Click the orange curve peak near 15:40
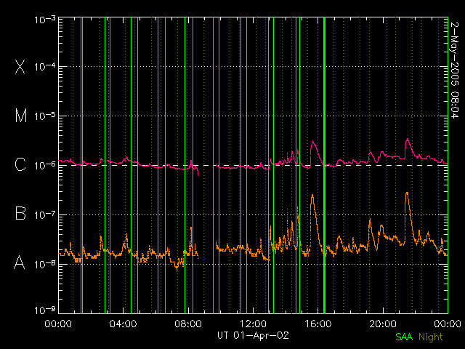 [x=312, y=196]
